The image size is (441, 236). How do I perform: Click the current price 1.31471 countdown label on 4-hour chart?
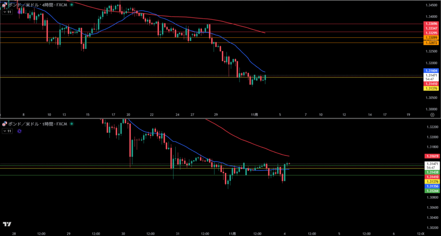(x=431, y=77)
